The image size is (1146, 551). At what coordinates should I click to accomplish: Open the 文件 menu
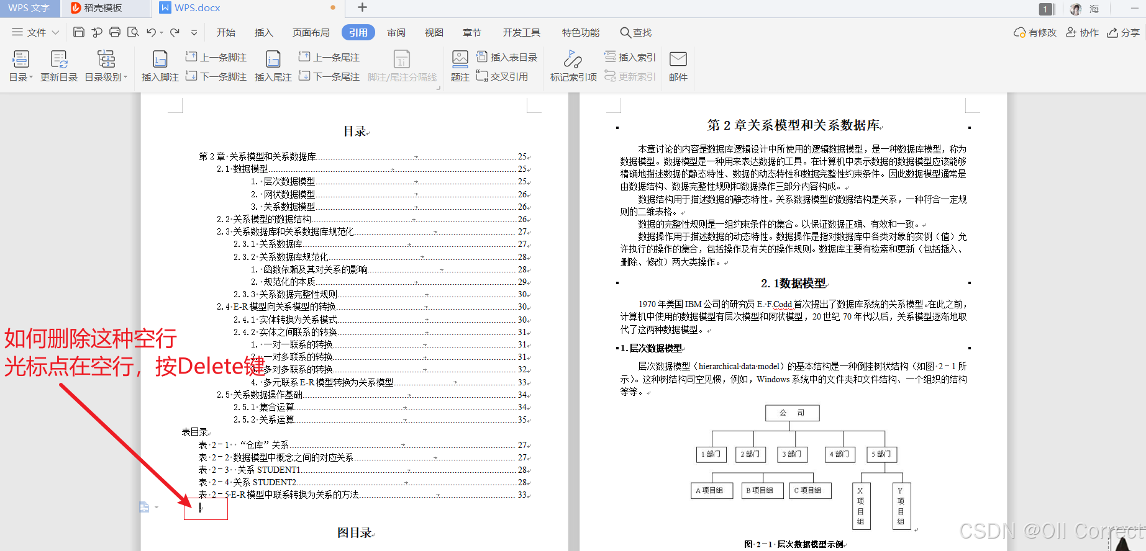35,32
